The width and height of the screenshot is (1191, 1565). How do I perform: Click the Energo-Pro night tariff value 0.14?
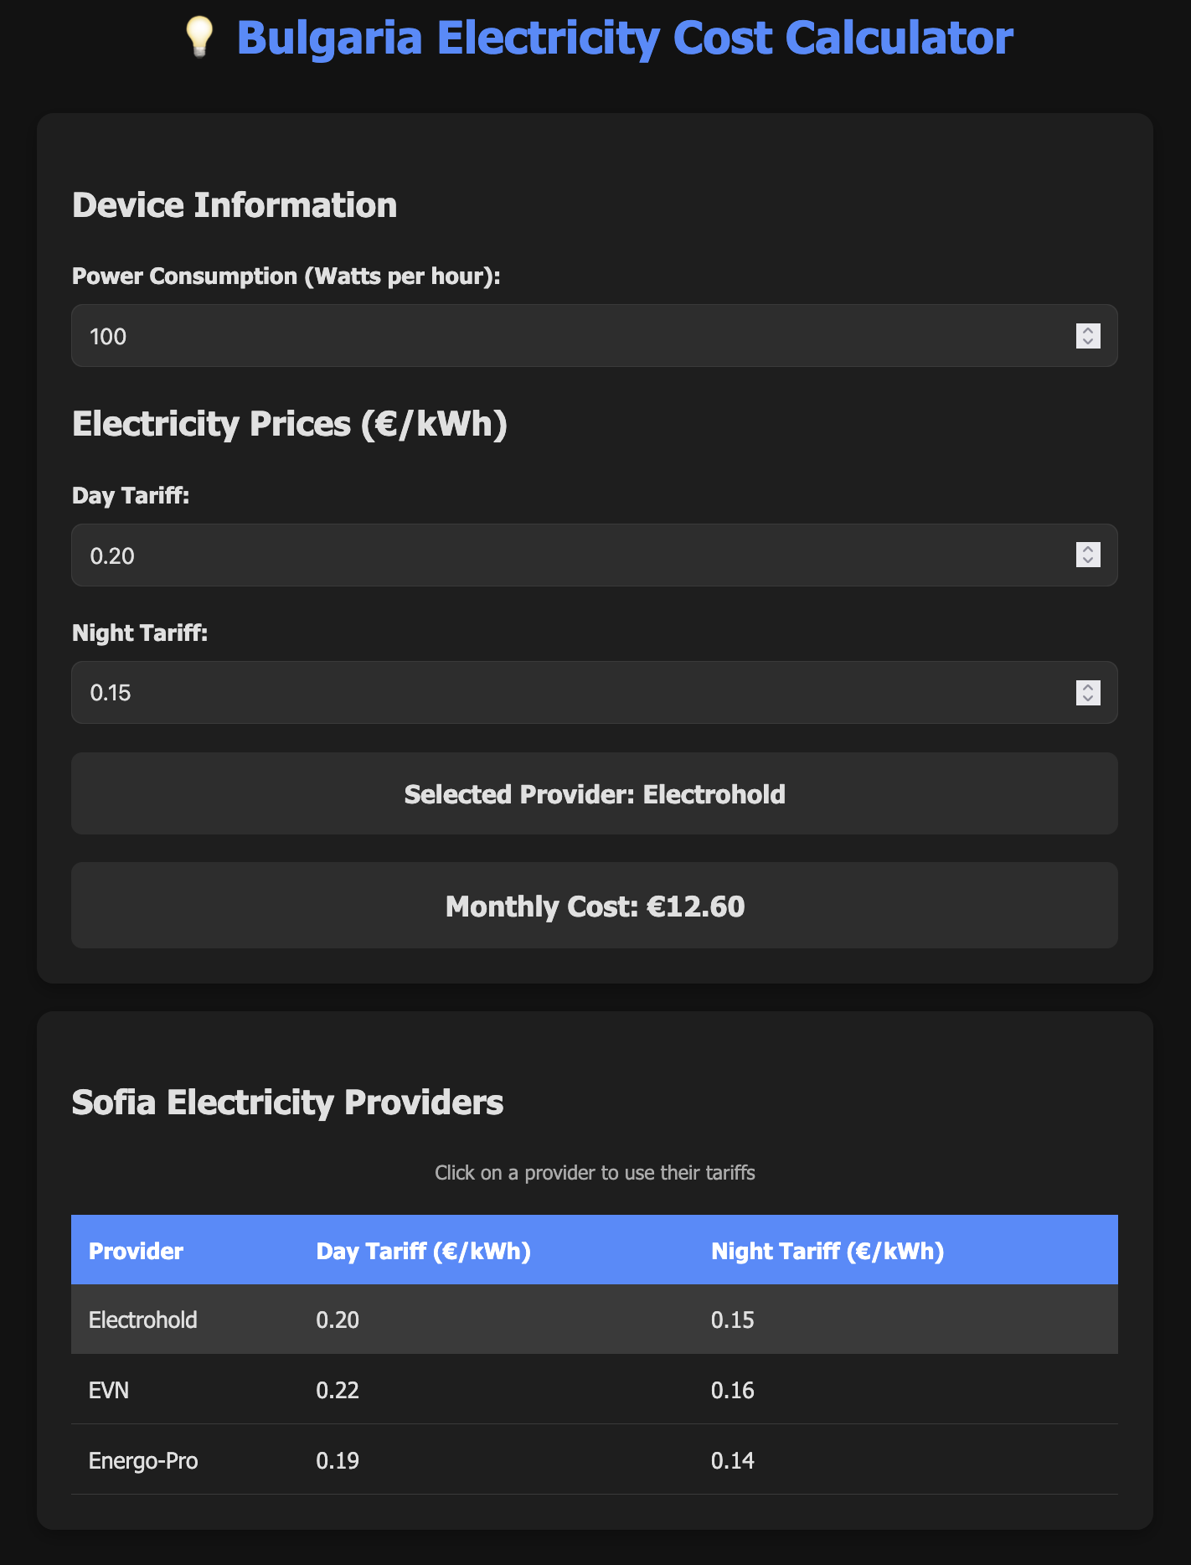733,1460
